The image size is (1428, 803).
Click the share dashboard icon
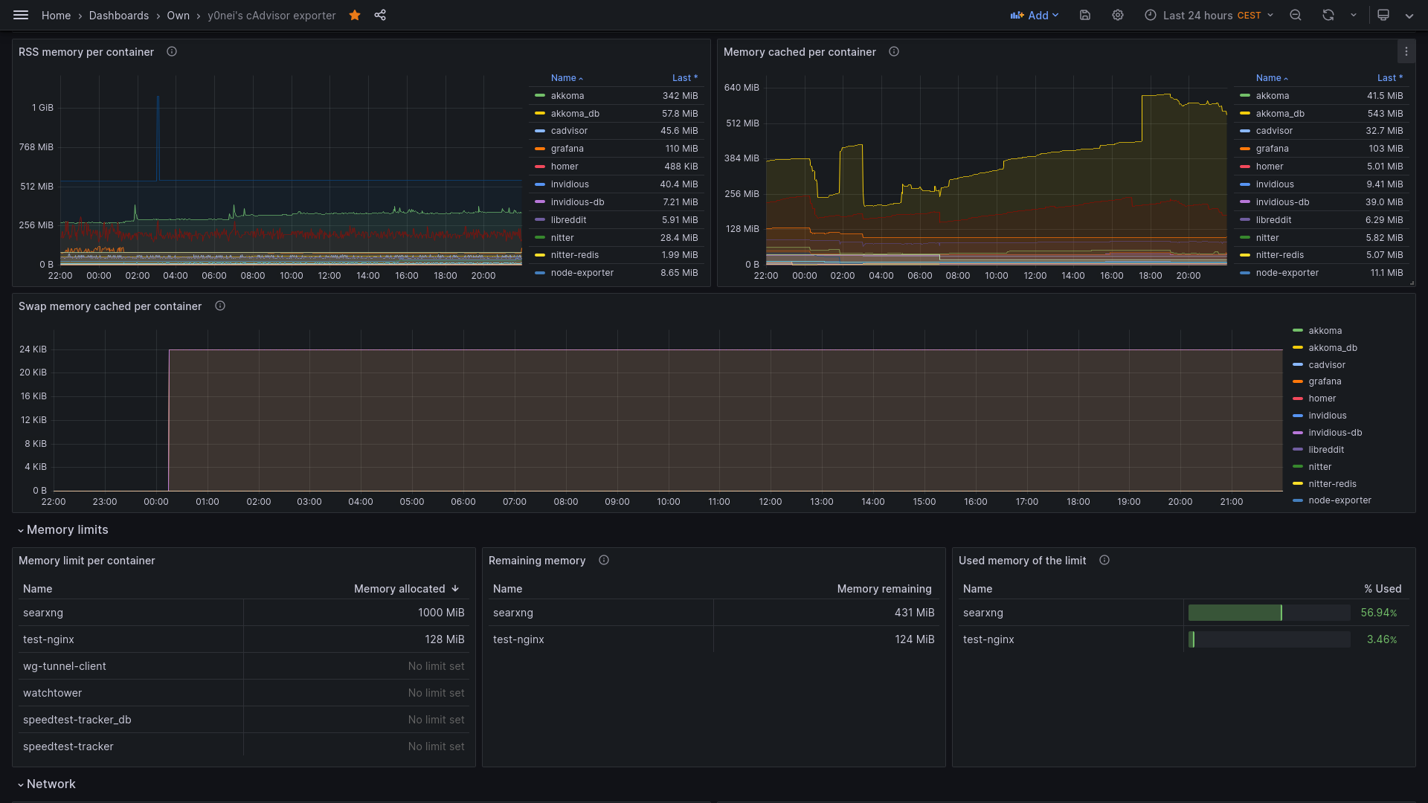coord(380,15)
